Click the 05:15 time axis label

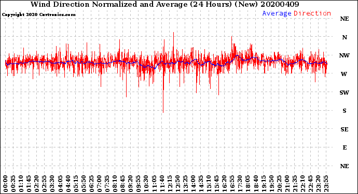pos(76,184)
